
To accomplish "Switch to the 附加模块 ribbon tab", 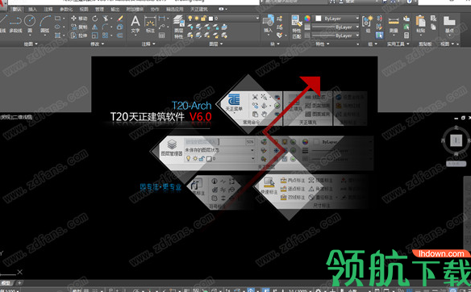I will (x=135, y=10).
